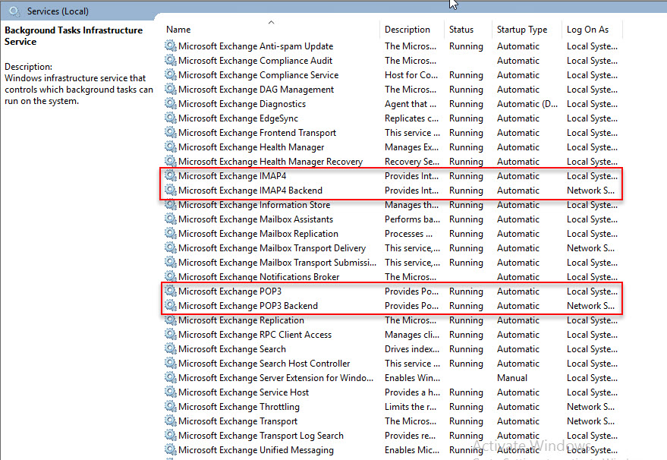Click 'Processes ...' description cell
The image size is (667, 460).
click(409, 234)
